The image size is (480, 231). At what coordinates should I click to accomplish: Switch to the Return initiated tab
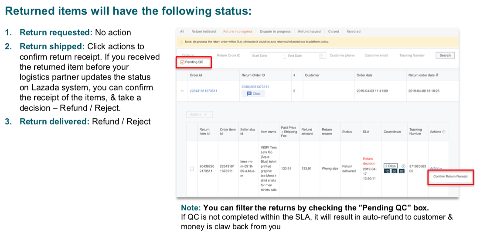point(203,31)
